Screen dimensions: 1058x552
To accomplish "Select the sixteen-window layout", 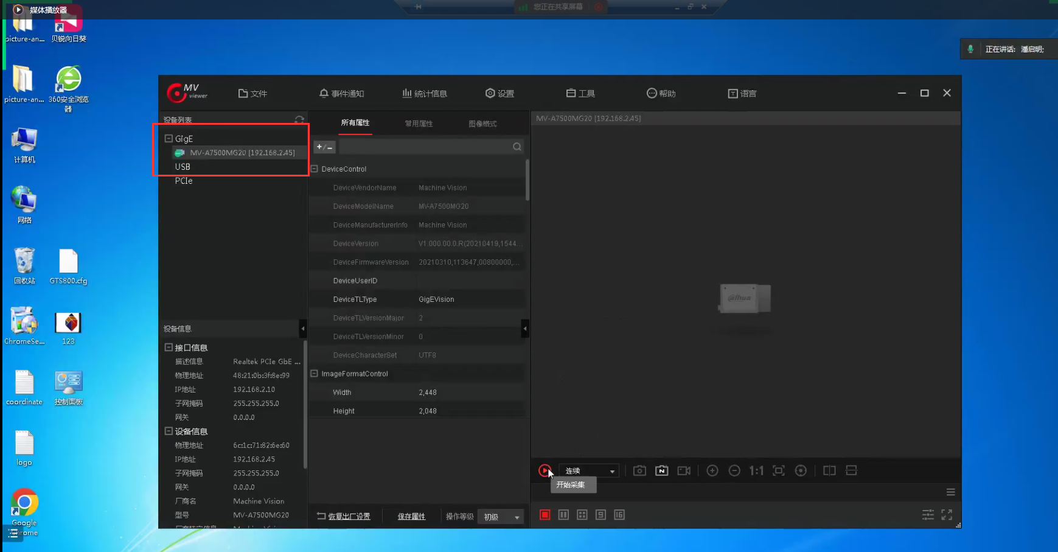I will (x=619, y=515).
